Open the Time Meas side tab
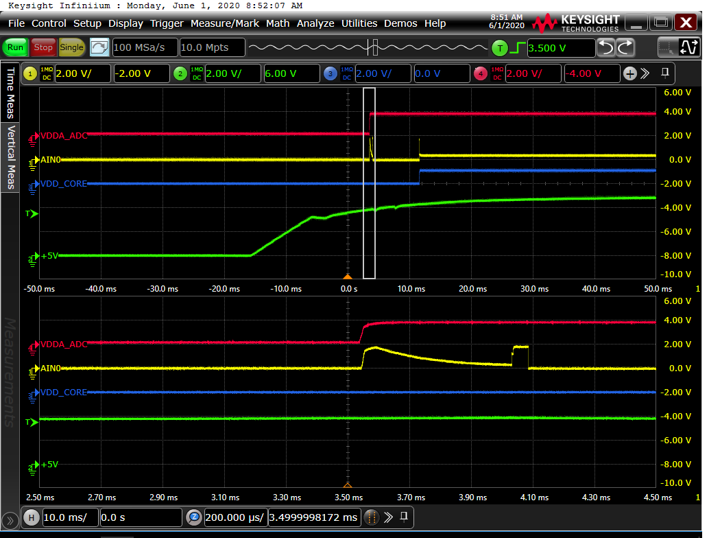Screen dimensions: 709x538 coord(10,93)
